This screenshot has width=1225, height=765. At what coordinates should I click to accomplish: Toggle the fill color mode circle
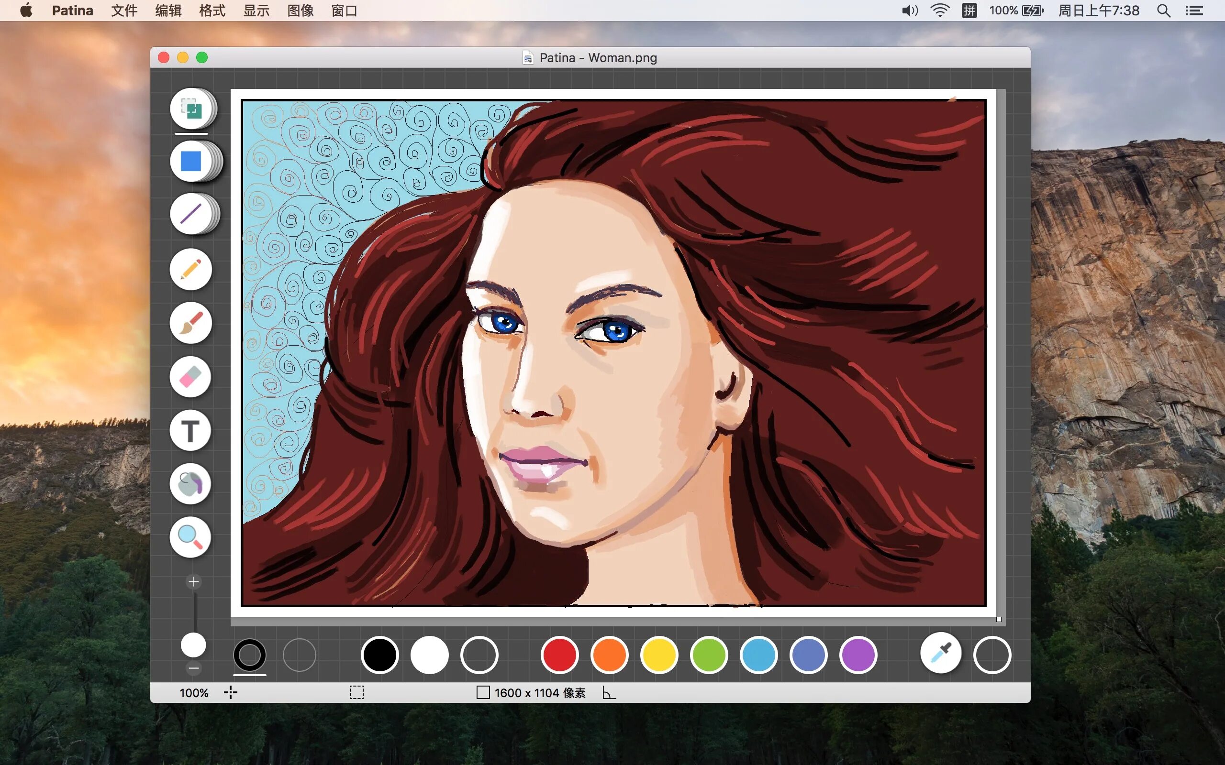299,655
